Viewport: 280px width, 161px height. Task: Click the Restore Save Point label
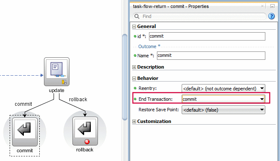[159, 110]
